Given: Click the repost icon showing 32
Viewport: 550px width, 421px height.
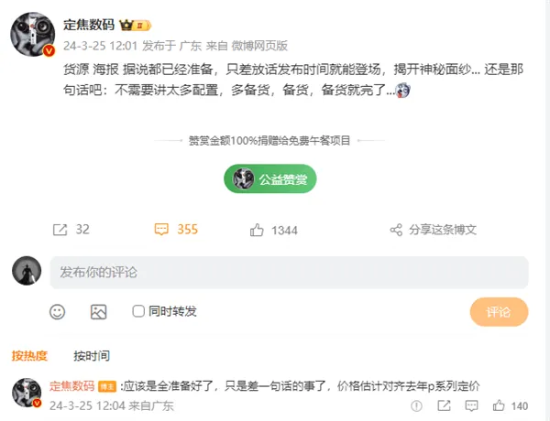Looking at the screenshot, I should coord(60,230).
